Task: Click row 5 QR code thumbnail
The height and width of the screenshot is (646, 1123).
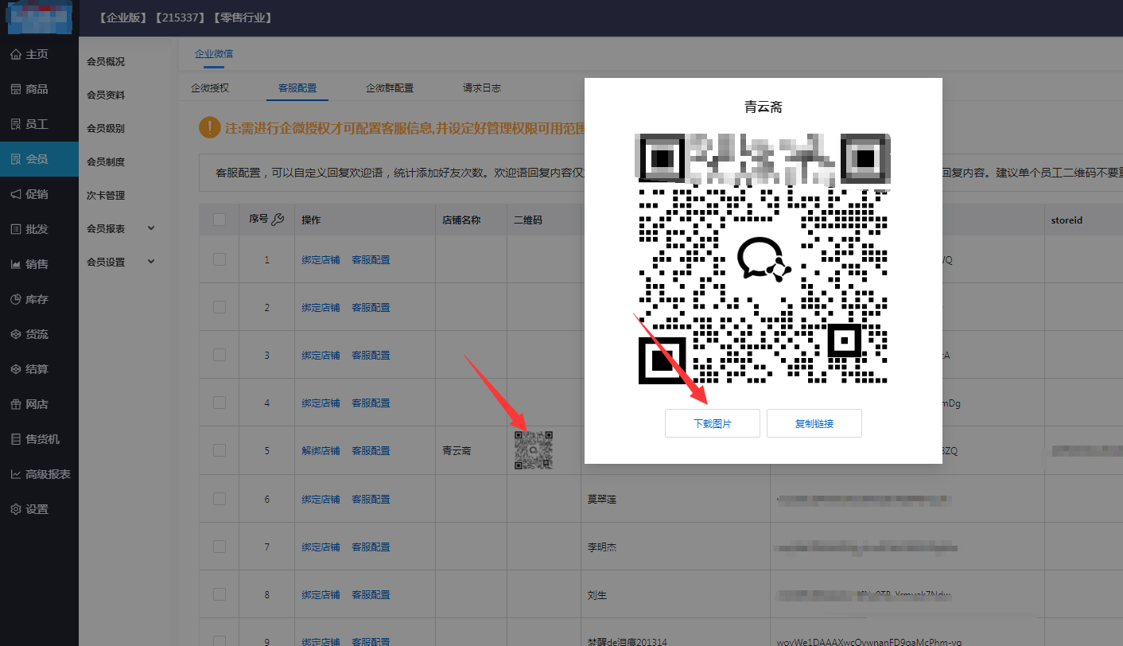Action: coord(533,450)
